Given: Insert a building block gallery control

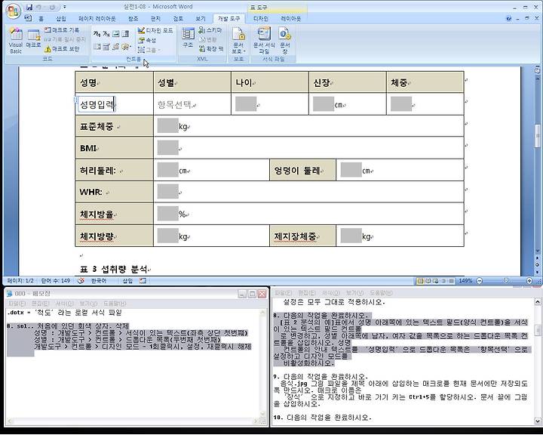Looking at the screenshot, I should (x=115, y=47).
